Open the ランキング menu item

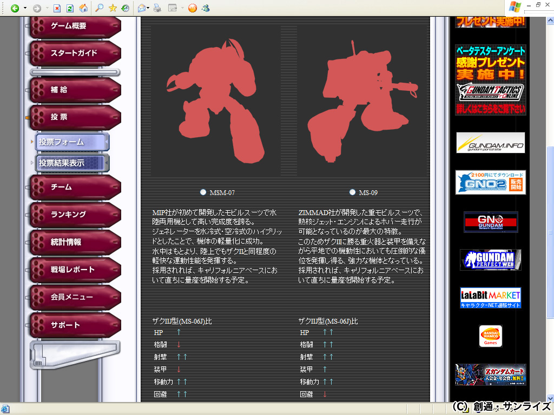[75, 215]
